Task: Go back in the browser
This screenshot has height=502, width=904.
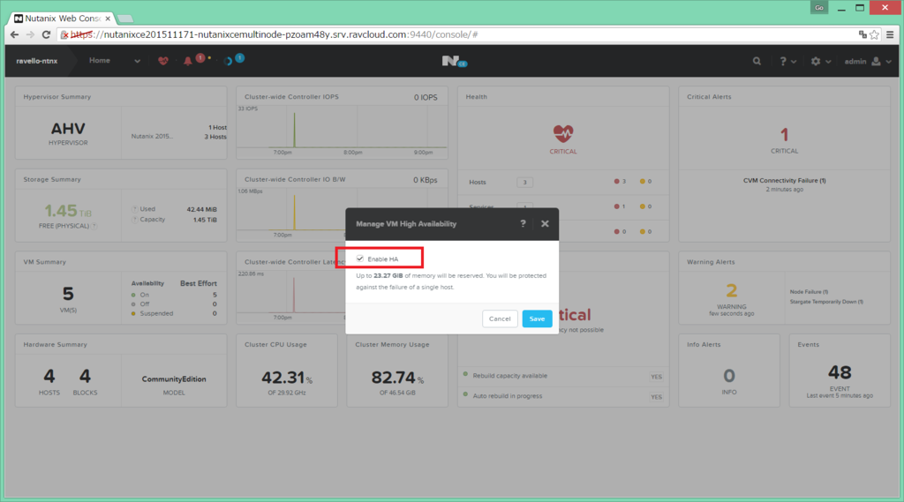Action: point(14,34)
